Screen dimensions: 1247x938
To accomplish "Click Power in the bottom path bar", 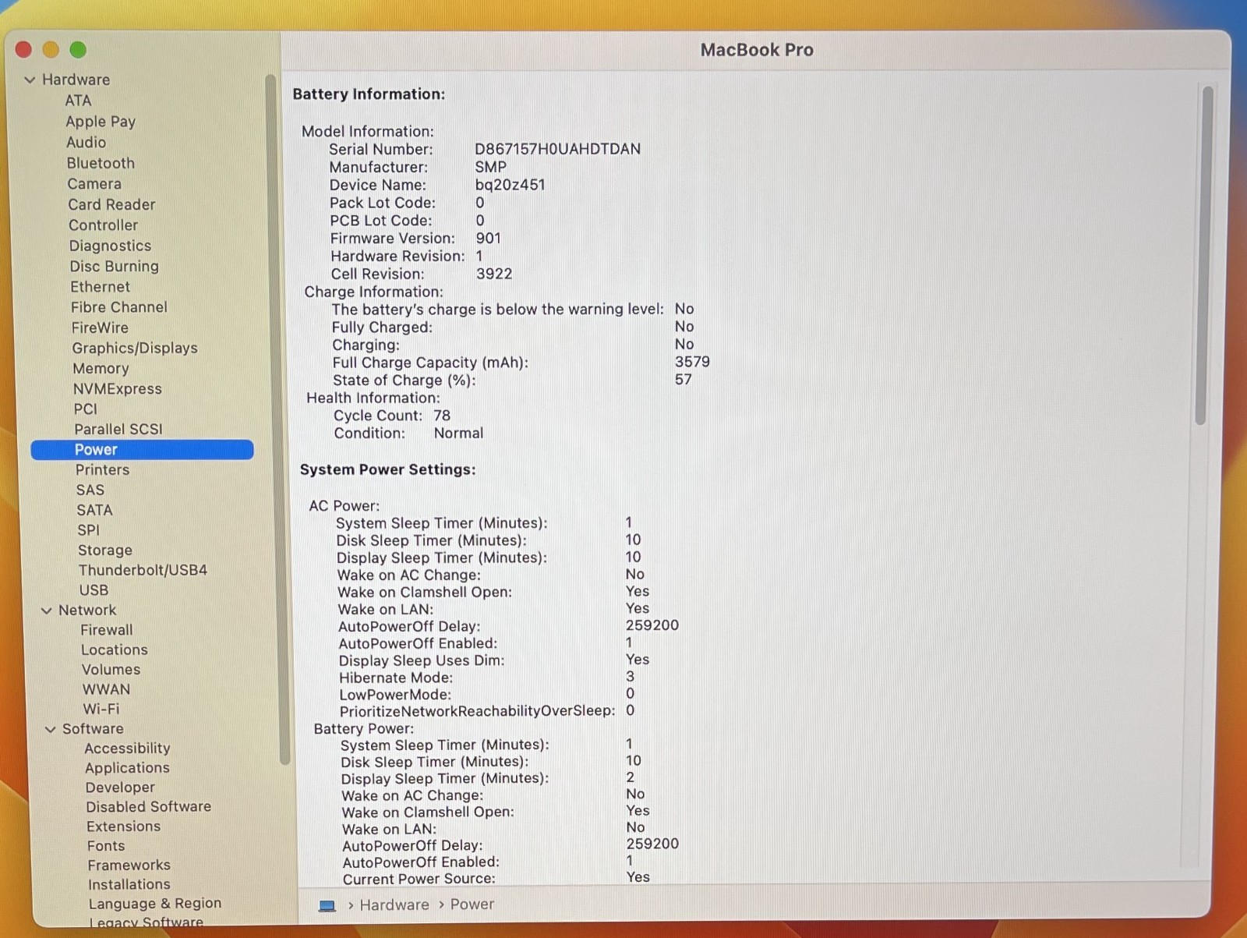I will [472, 904].
